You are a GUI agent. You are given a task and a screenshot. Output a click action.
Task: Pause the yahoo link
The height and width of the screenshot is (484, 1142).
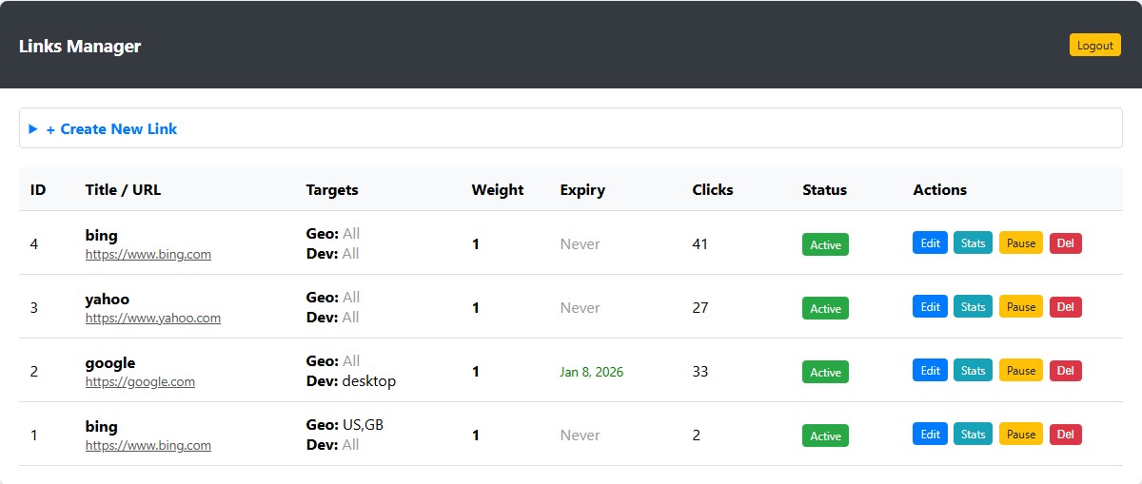(1021, 306)
